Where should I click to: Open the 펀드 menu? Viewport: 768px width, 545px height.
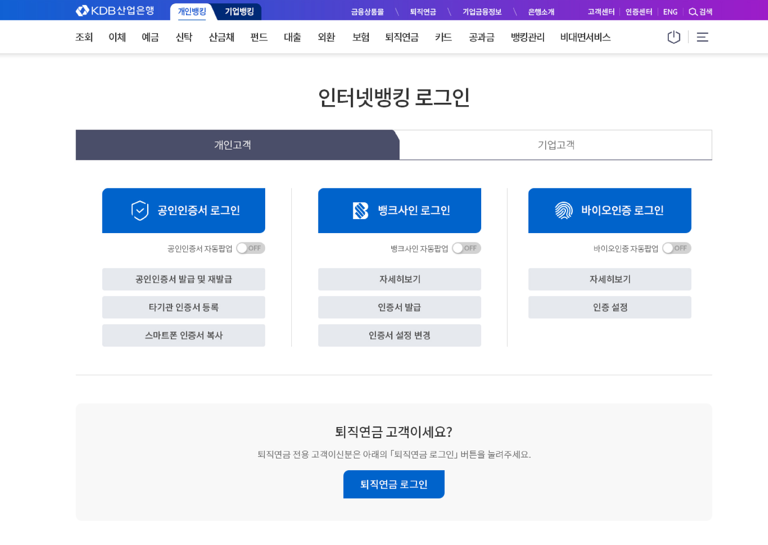(259, 37)
